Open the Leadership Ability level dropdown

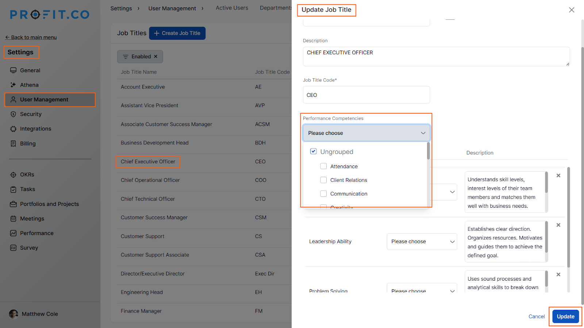422,242
